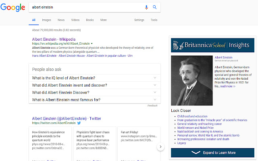Click the Albert Einstein portrait photo
This screenshot has height=161, width=258.
pyautogui.click(x=192, y=80)
